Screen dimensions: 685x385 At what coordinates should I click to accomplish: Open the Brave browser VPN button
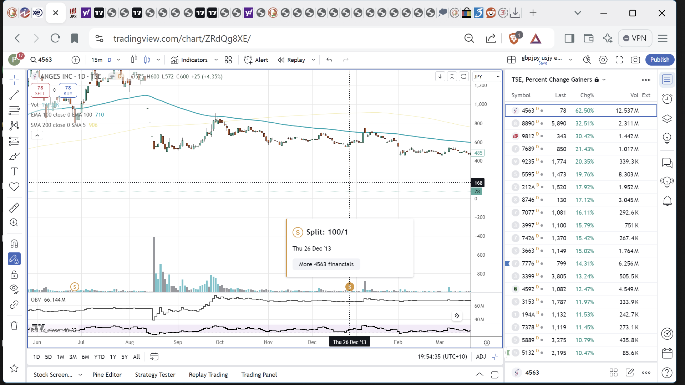[635, 38]
